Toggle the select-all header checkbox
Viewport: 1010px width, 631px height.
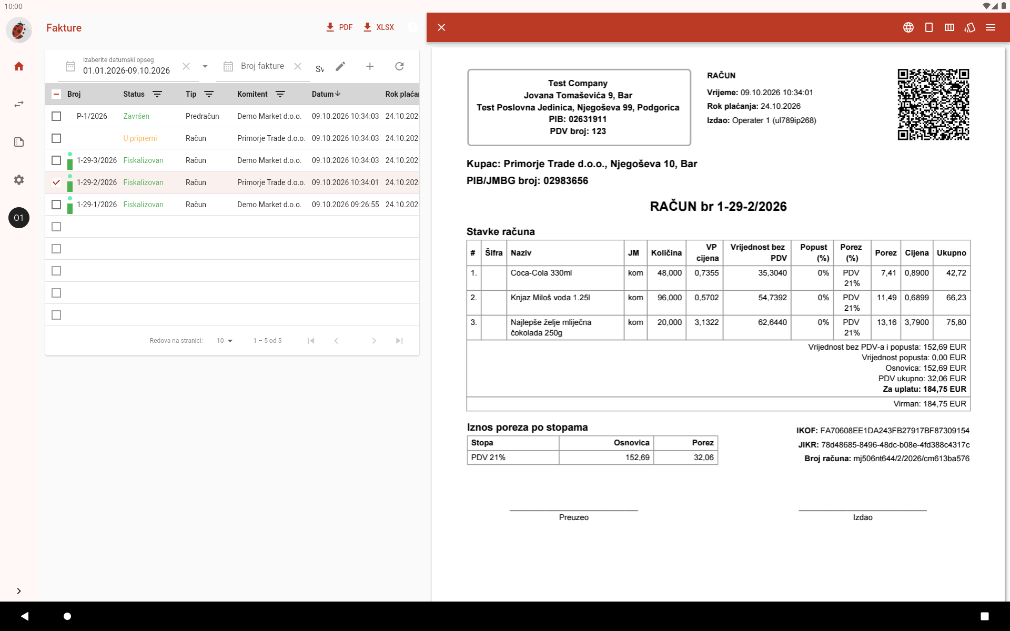[x=56, y=94]
